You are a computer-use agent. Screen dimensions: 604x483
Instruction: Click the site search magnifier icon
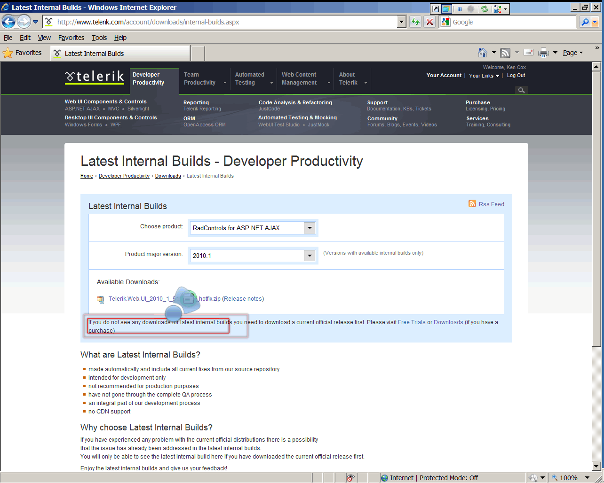coord(521,90)
